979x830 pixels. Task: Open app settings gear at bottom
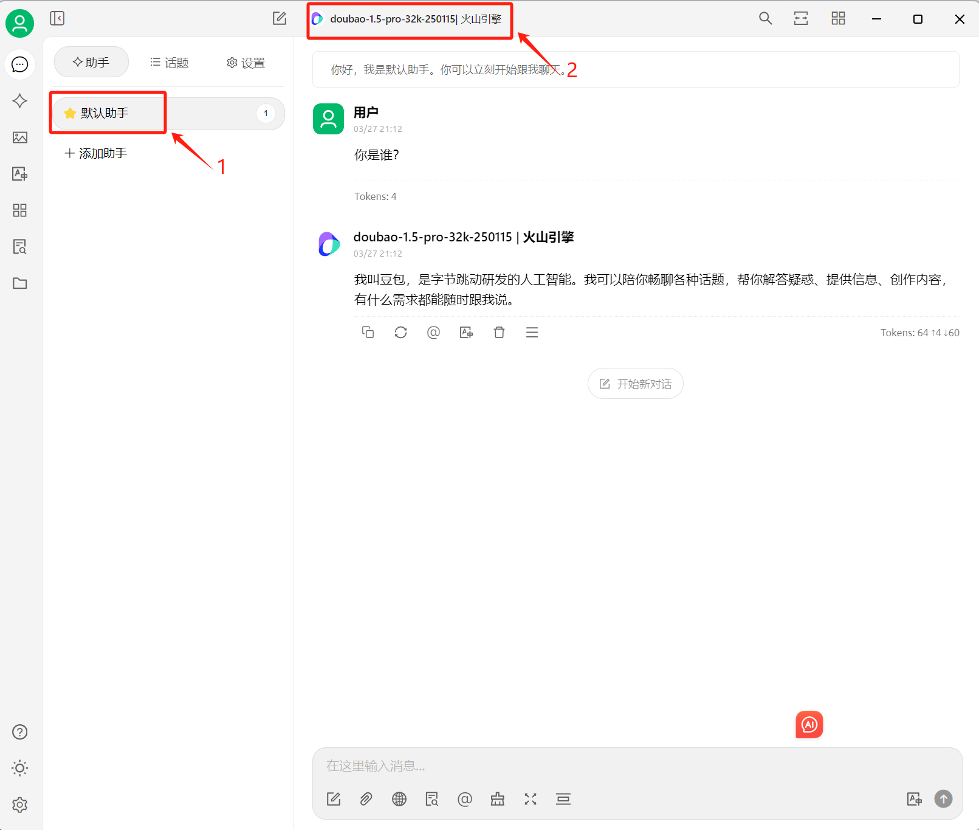[x=19, y=805]
